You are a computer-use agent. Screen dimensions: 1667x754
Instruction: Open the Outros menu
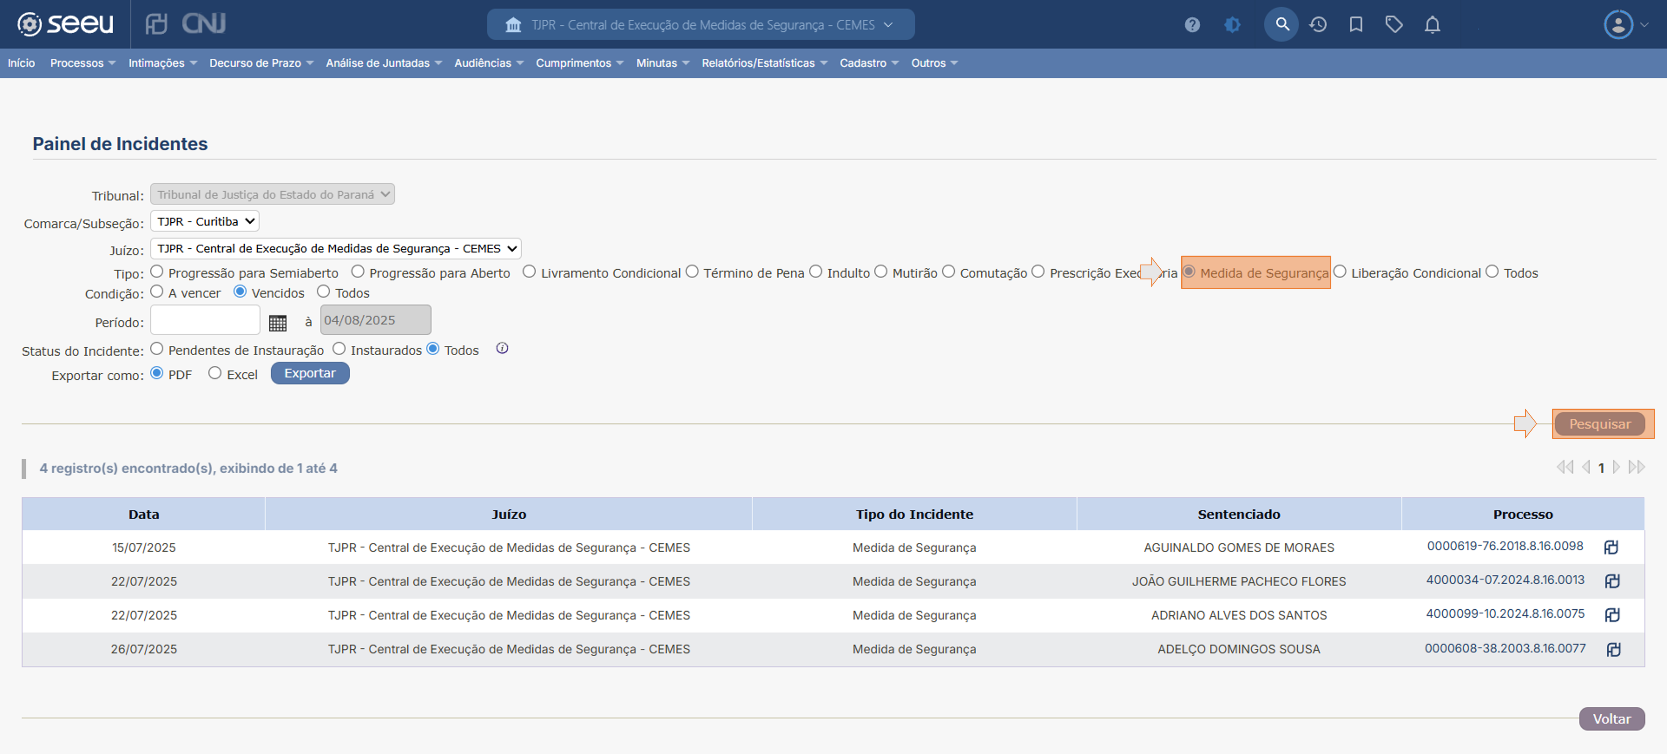[x=934, y=63]
